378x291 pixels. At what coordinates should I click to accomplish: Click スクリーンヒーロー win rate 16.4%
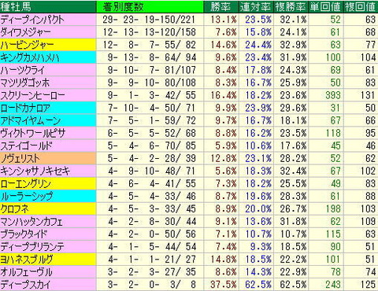[x=224, y=95]
